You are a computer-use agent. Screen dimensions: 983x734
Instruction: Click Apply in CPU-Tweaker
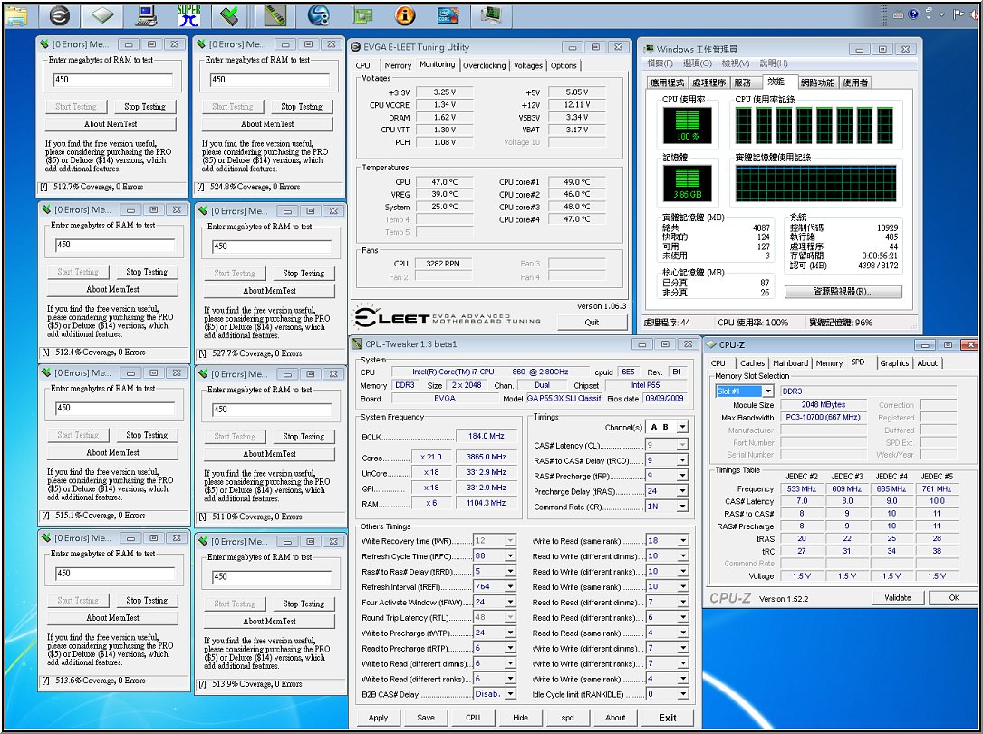(x=378, y=718)
